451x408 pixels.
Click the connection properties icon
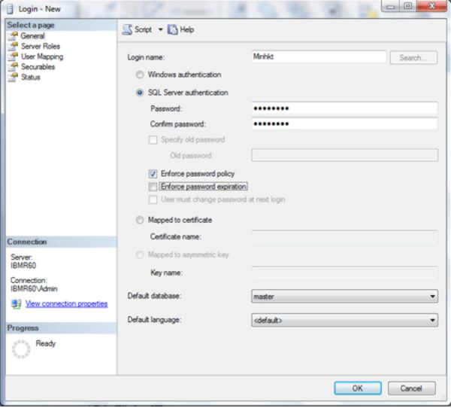click(x=17, y=304)
